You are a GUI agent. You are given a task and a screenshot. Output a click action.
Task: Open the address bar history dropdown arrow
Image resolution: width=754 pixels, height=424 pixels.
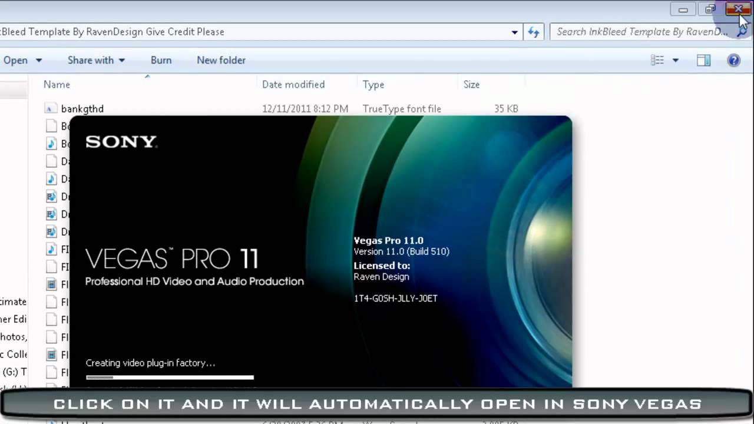[515, 32]
